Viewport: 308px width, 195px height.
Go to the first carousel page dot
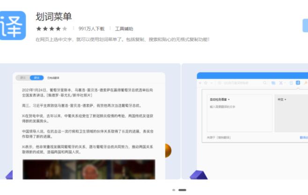coord(174,190)
